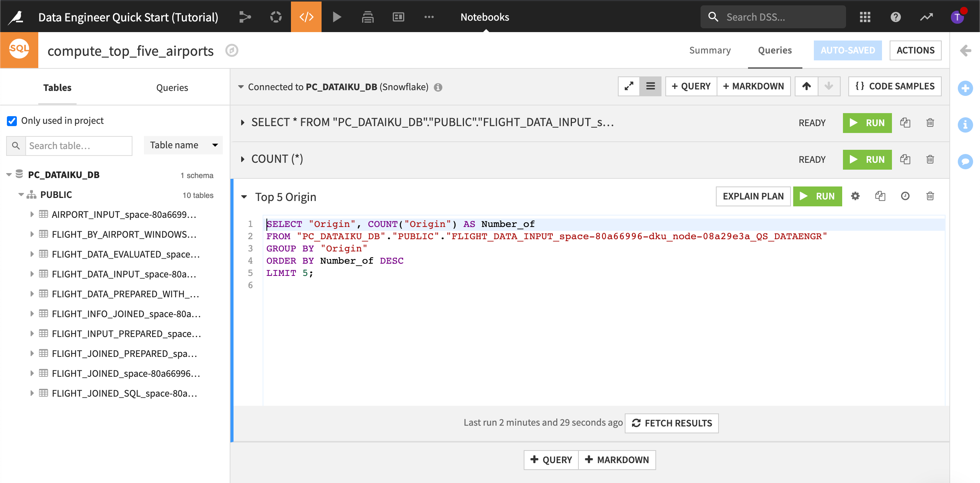
Task: Delete the Top 5 Origin query
Action: click(930, 196)
